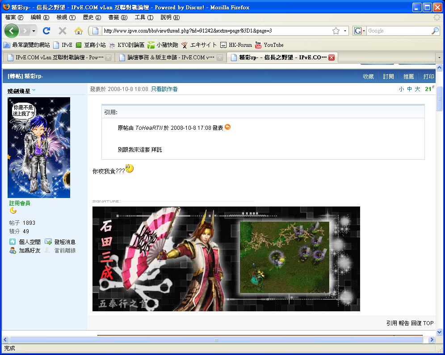Click TOP to return to page top
Viewport: 445px width, 355px height.
click(428, 323)
